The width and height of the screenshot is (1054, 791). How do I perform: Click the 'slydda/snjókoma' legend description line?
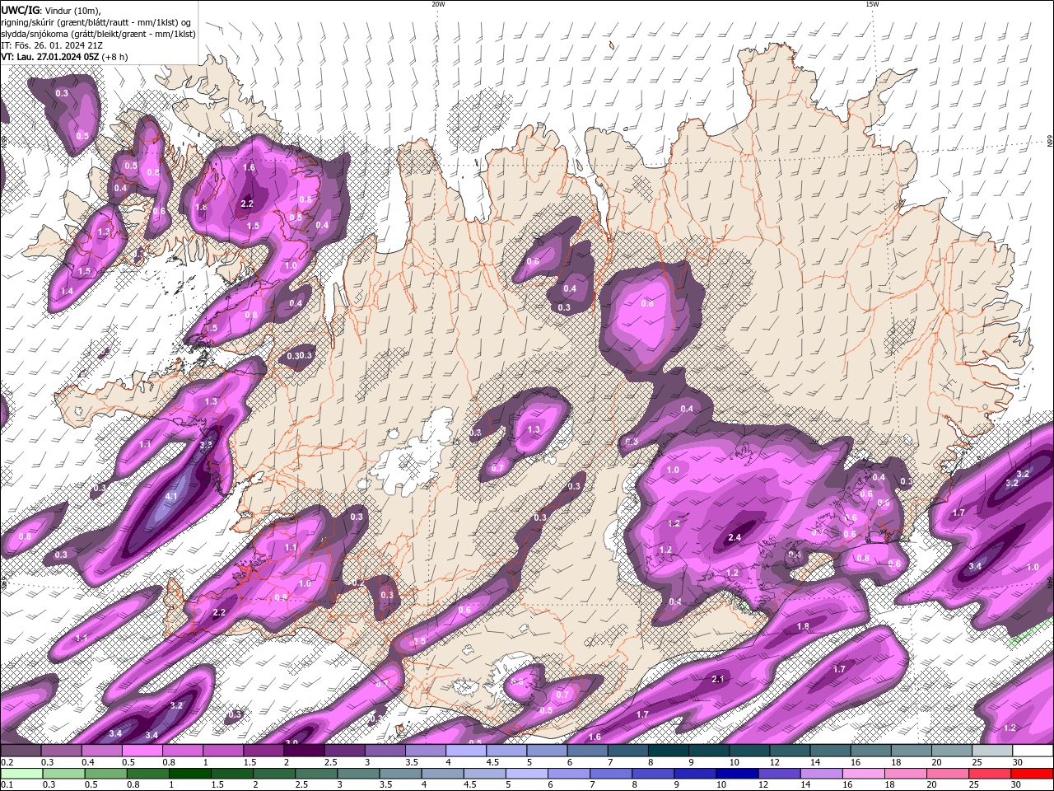pos(98,34)
